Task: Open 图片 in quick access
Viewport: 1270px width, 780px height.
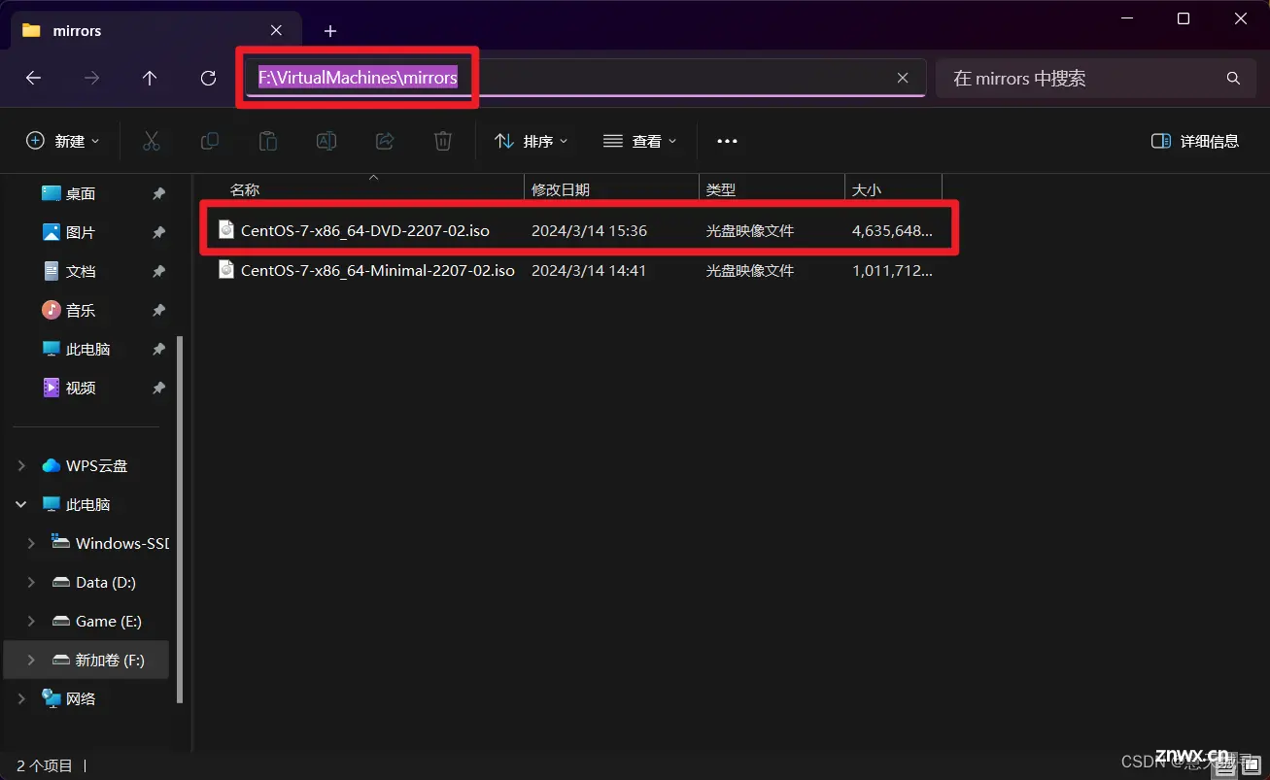Action: 81,232
